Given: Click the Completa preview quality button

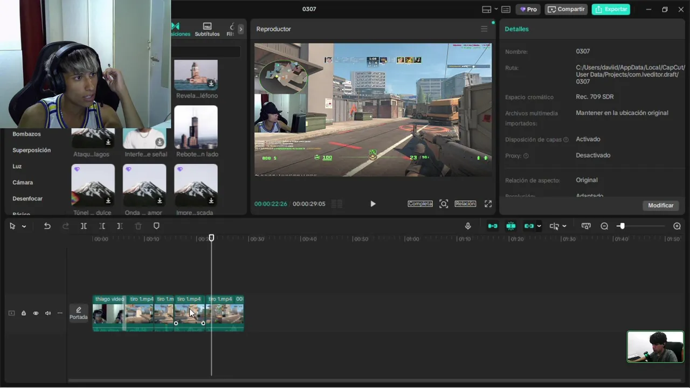Looking at the screenshot, I should click(x=420, y=204).
